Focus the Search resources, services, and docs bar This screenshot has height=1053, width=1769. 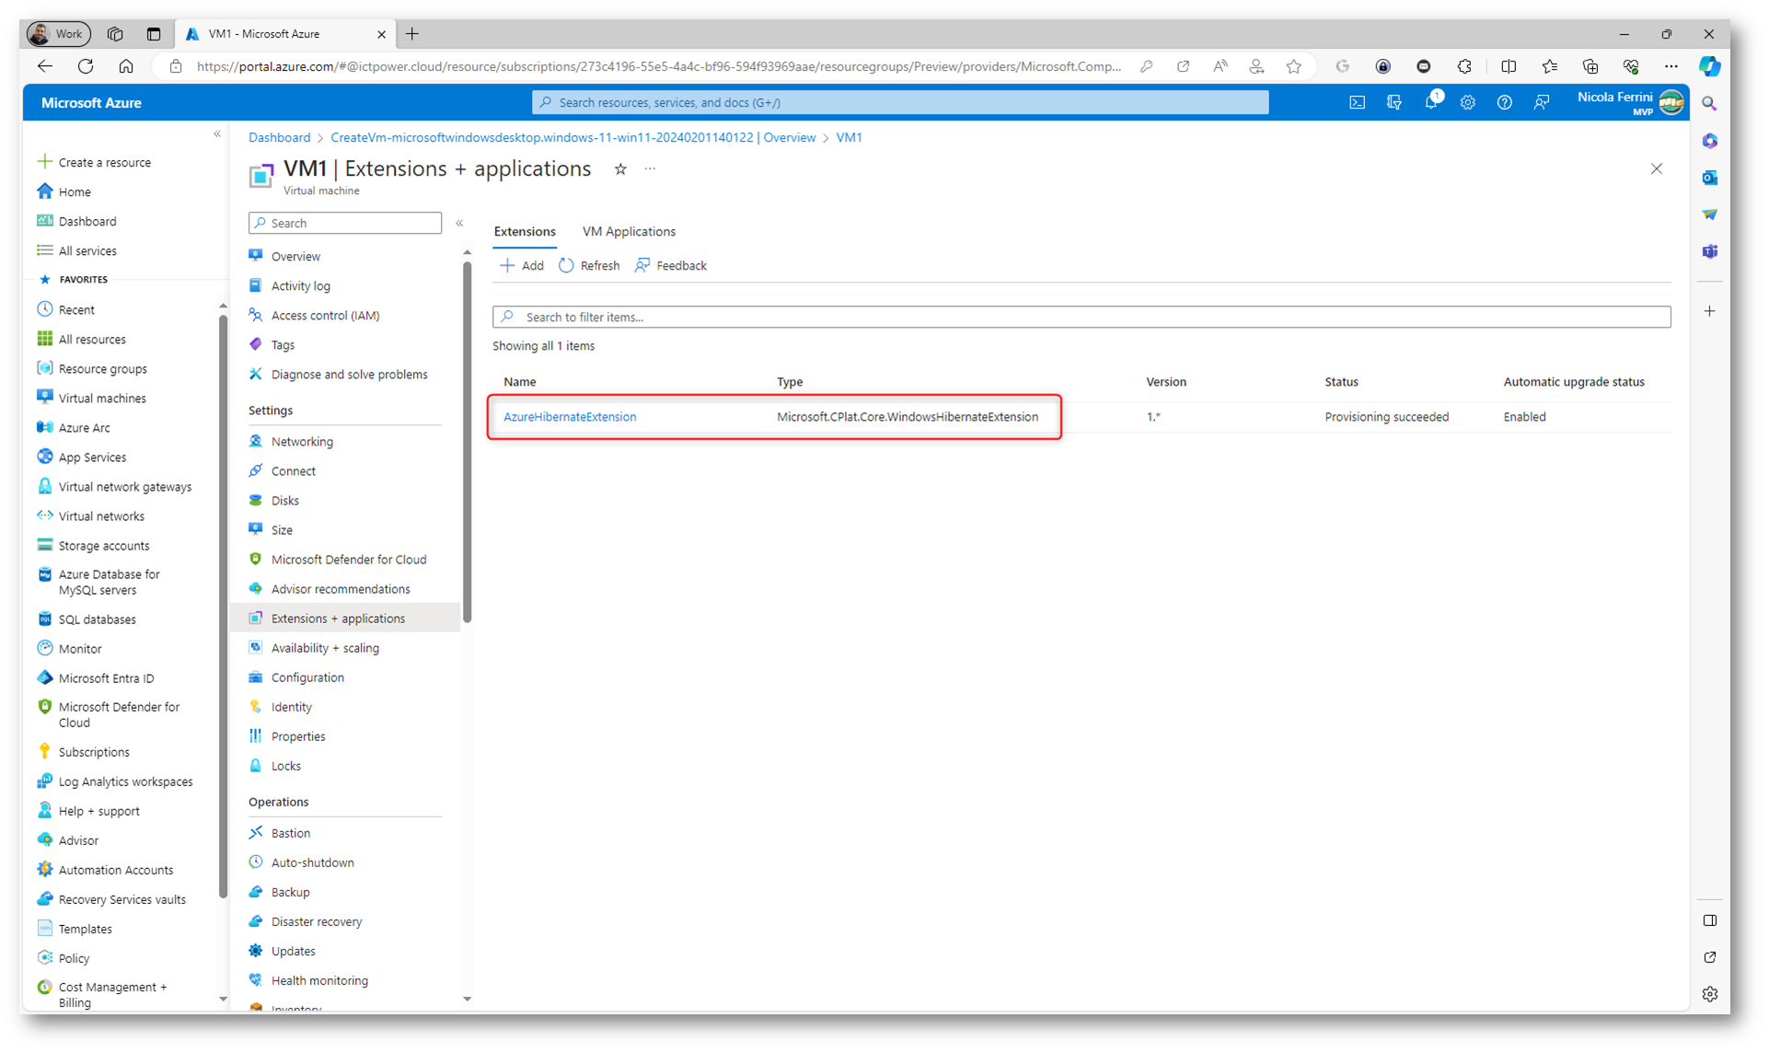coord(900,103)
